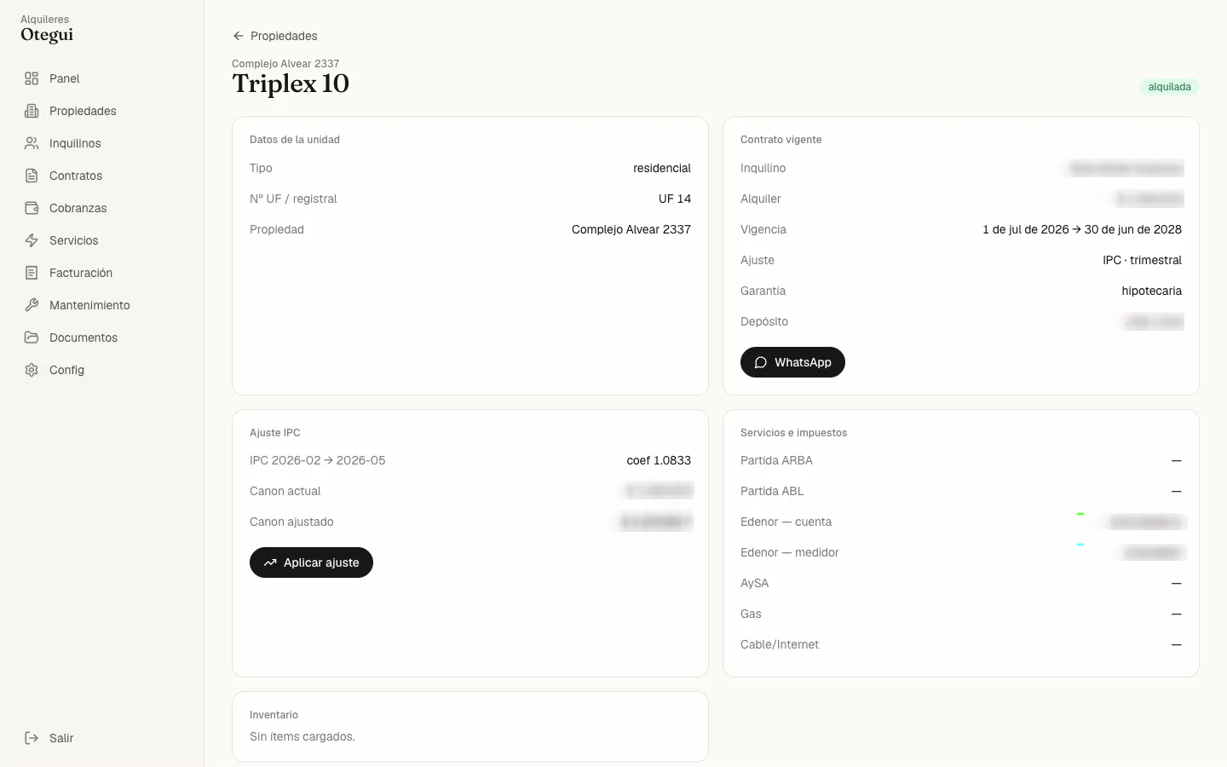Image resolution: width=1227 pixels, height=767 pixels.
Task: Click the IPC · trimestral adjustment value
Action: [1142, 260]
